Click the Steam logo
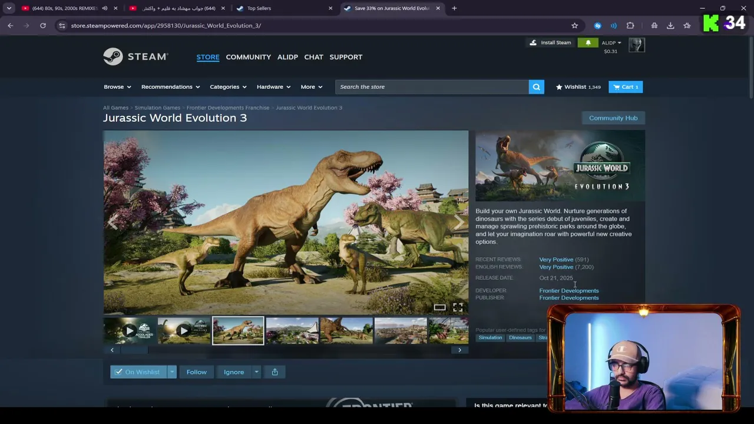Image resolution: width=754 pixels, height=424 pixels. (136, 57)
